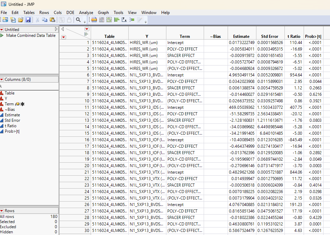The width and height of the screenshot is (330, 235).
Task: Select the Prob>|t| column header
Action: 313,36
